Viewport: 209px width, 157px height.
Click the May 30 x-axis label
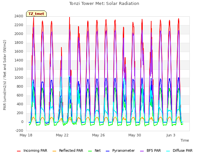point(135,135)
